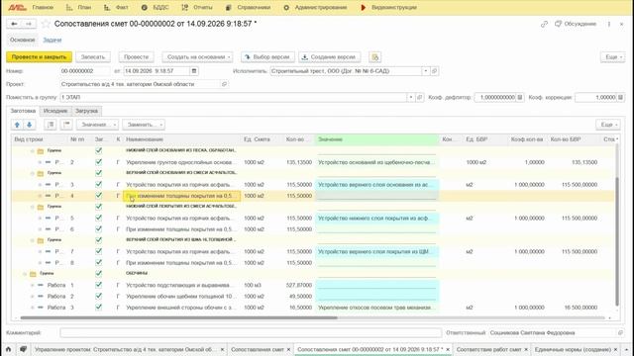This screenshot has width=634, height=356.
Task: Toggle checkbox for row № 5
Action: (99, 218)
